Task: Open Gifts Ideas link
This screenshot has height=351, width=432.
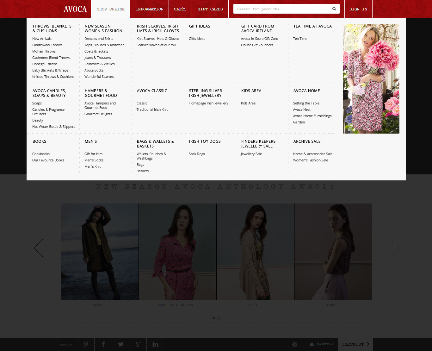Action: [197, 39]
